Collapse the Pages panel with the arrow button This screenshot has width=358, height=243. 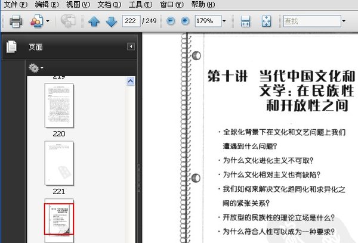point(131,46)
